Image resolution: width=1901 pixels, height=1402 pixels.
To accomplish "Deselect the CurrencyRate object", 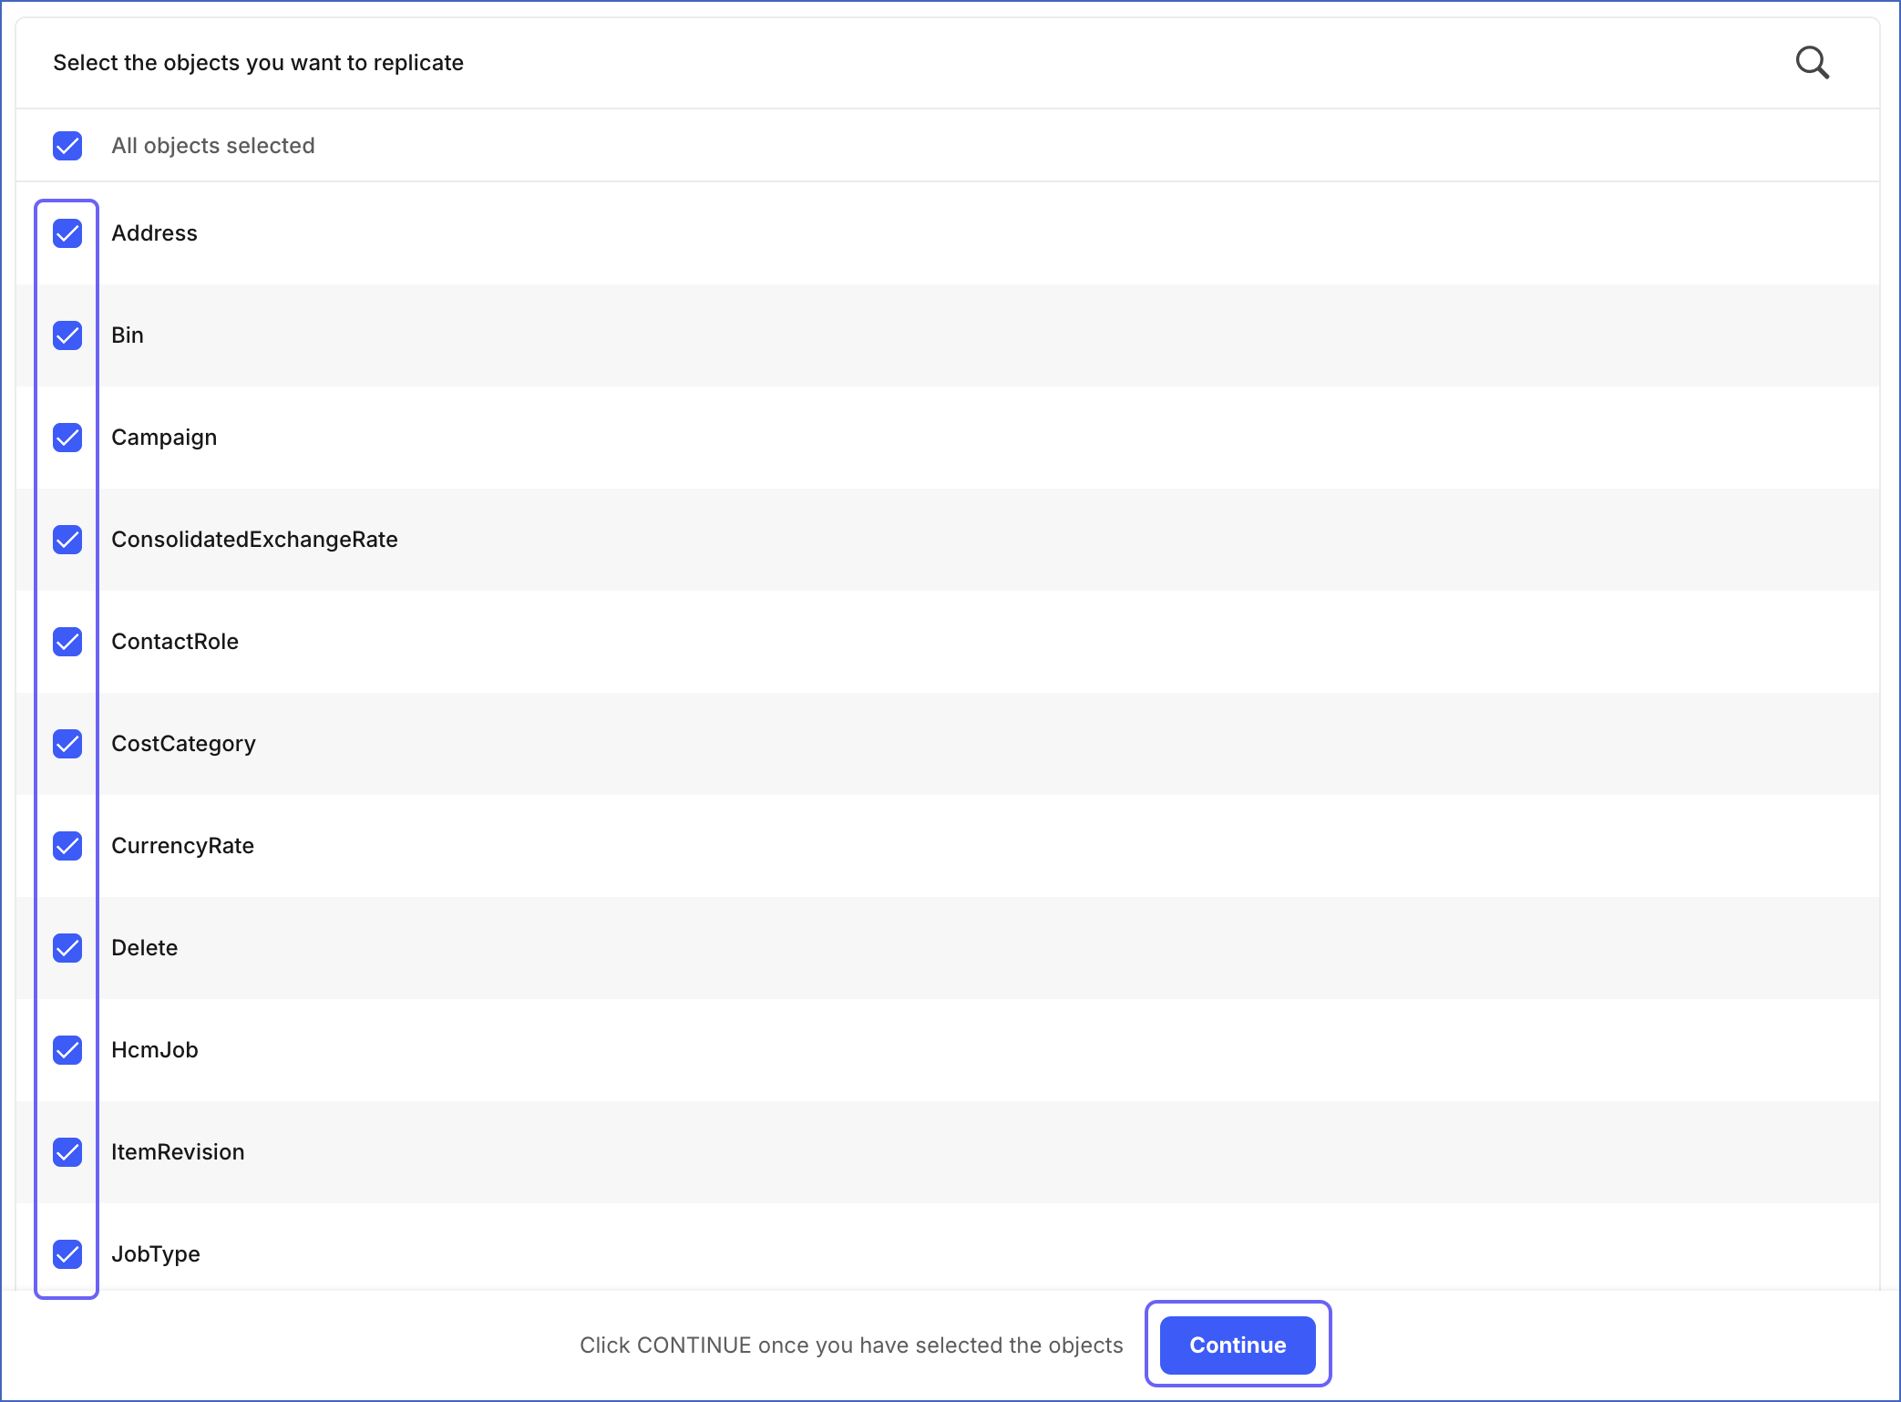I will 67,847.
